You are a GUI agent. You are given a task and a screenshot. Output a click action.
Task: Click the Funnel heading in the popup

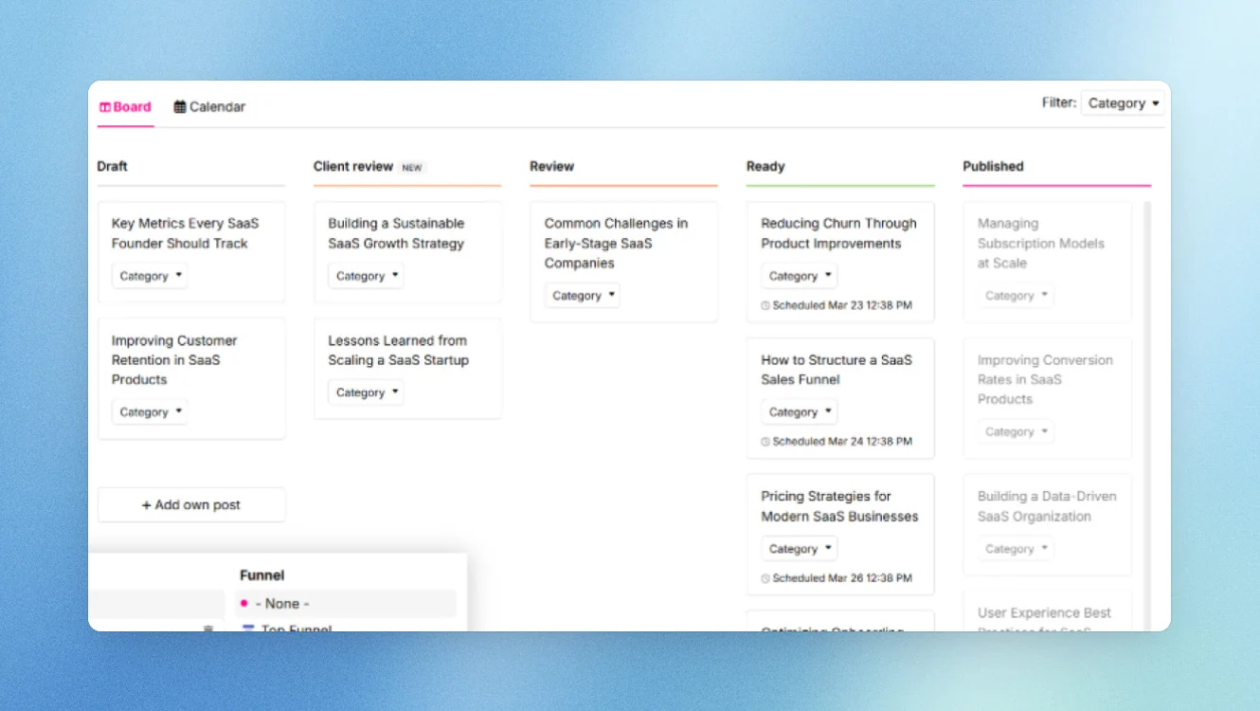(262, 575)
